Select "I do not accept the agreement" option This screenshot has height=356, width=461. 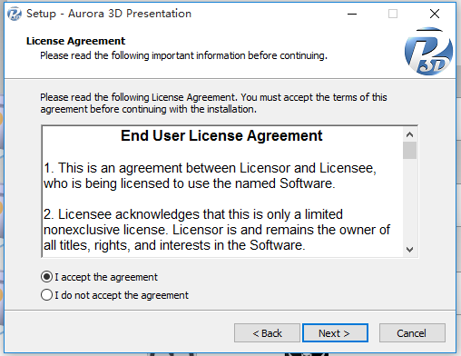tap(46, 295)
